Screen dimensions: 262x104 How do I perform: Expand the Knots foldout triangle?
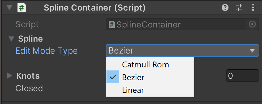[x=9, y=76]
